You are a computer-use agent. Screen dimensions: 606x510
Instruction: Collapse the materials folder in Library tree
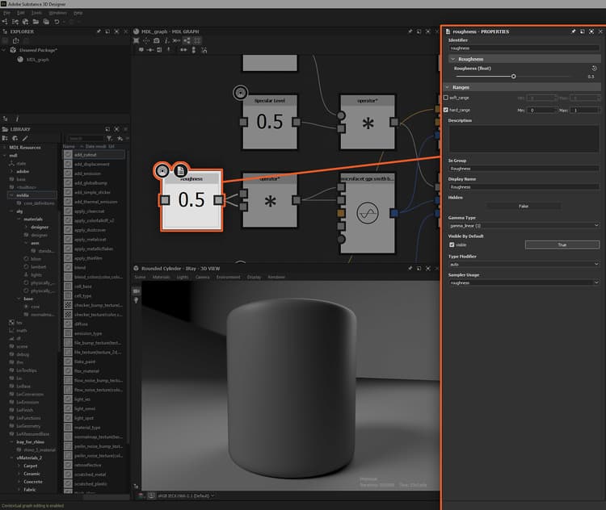19,219
